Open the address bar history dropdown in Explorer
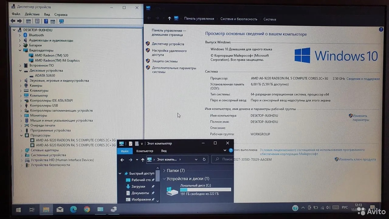389x219 pixels. (196, 159)
